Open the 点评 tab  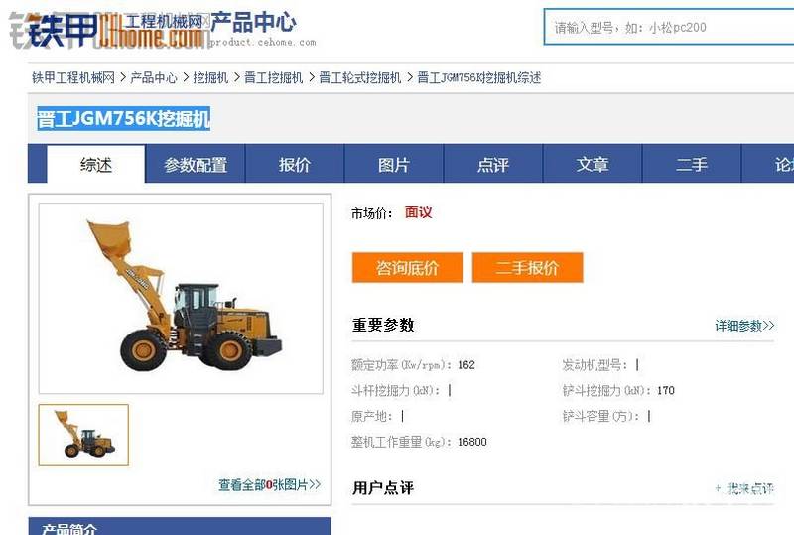(x=493, y=164)
